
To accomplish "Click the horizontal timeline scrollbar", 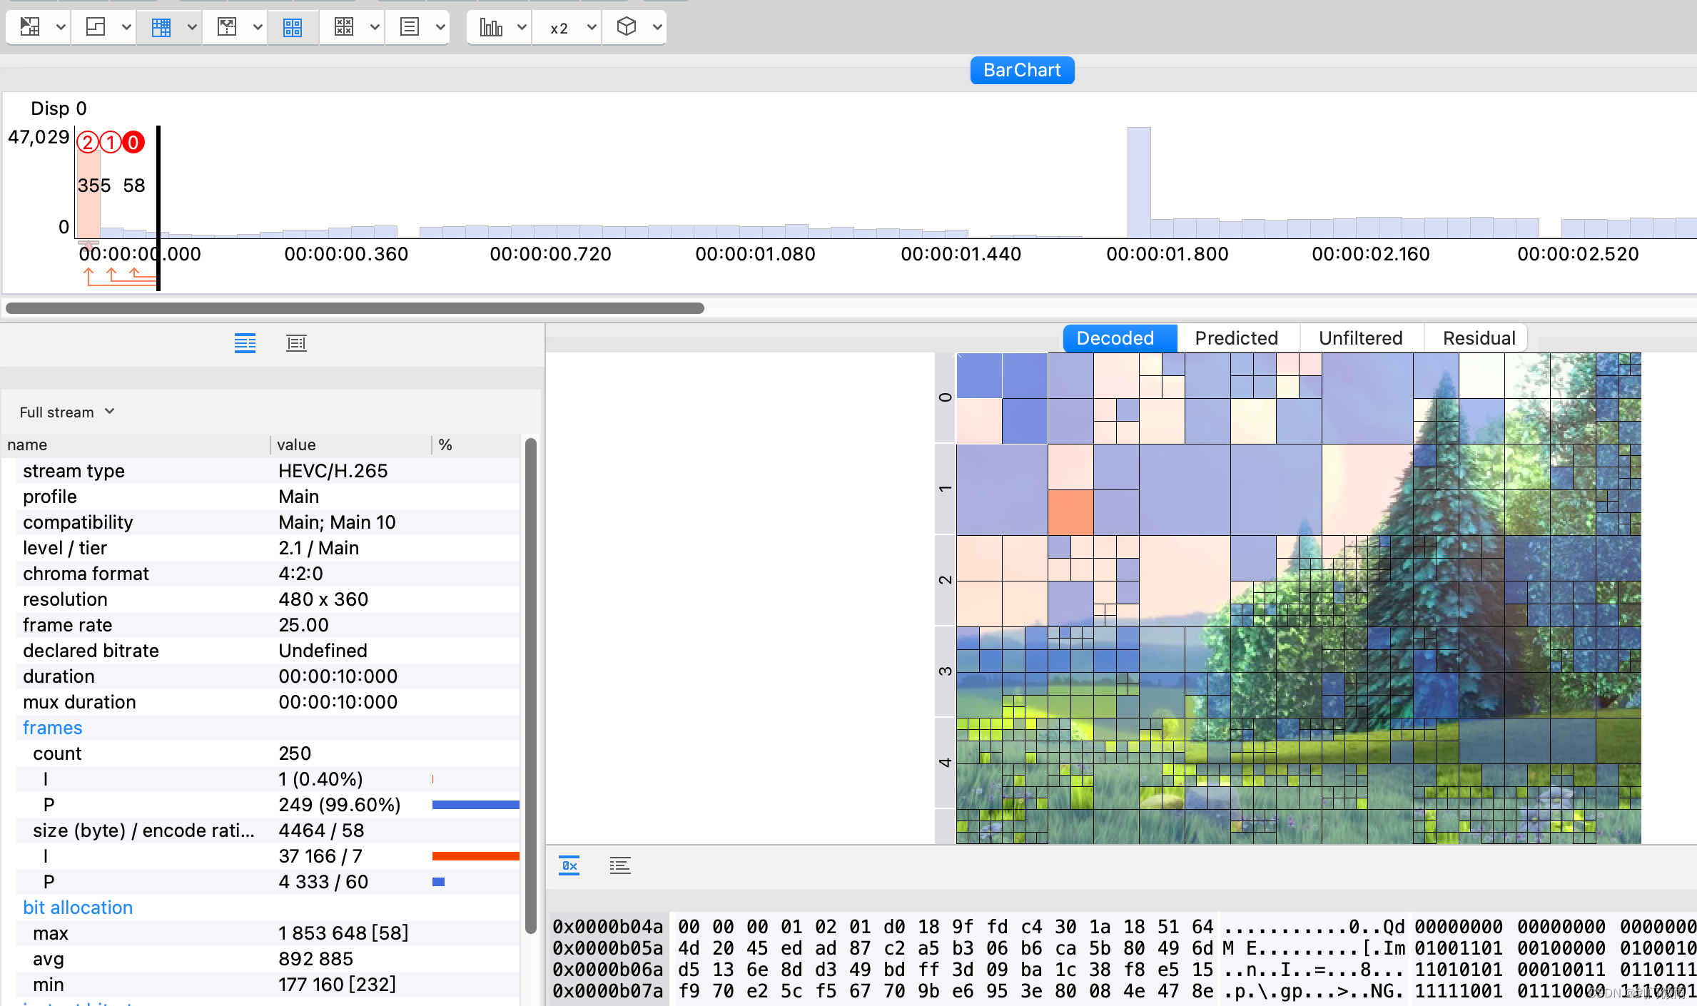I will pyautogui.click(x=355, y=308).
